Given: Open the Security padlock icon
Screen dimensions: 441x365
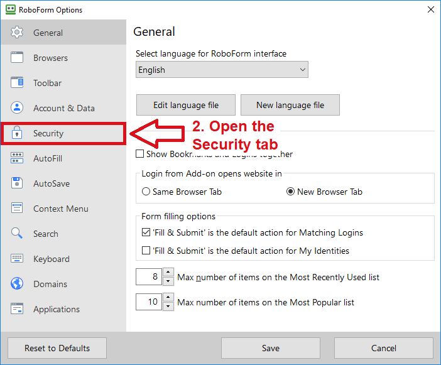Looking at the screenshot, I should [x=17, y=133].
